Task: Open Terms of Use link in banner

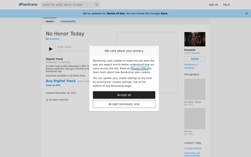Action: tap(116, 13)
